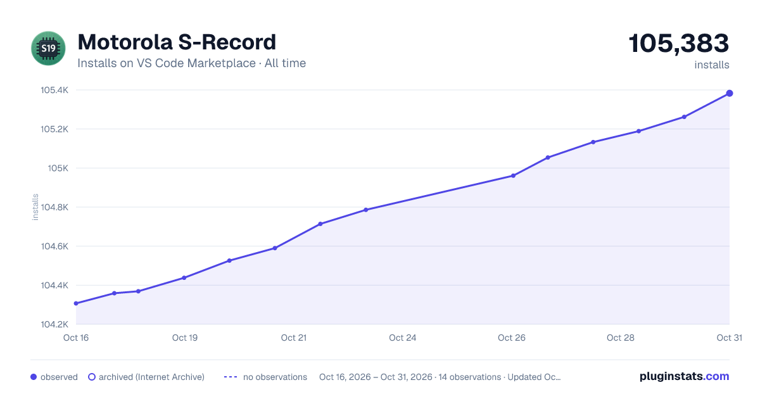Click the observed legend dot

pos(34,377)
